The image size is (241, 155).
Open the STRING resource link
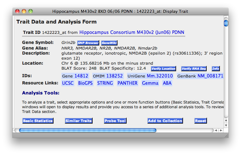click(x=105, y=83)
